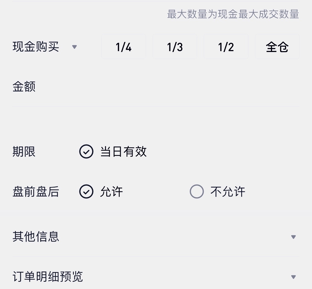This screenshot has height=289, width=312.
Task: Click the 当日有效 text label
Action: click(124, 151)
